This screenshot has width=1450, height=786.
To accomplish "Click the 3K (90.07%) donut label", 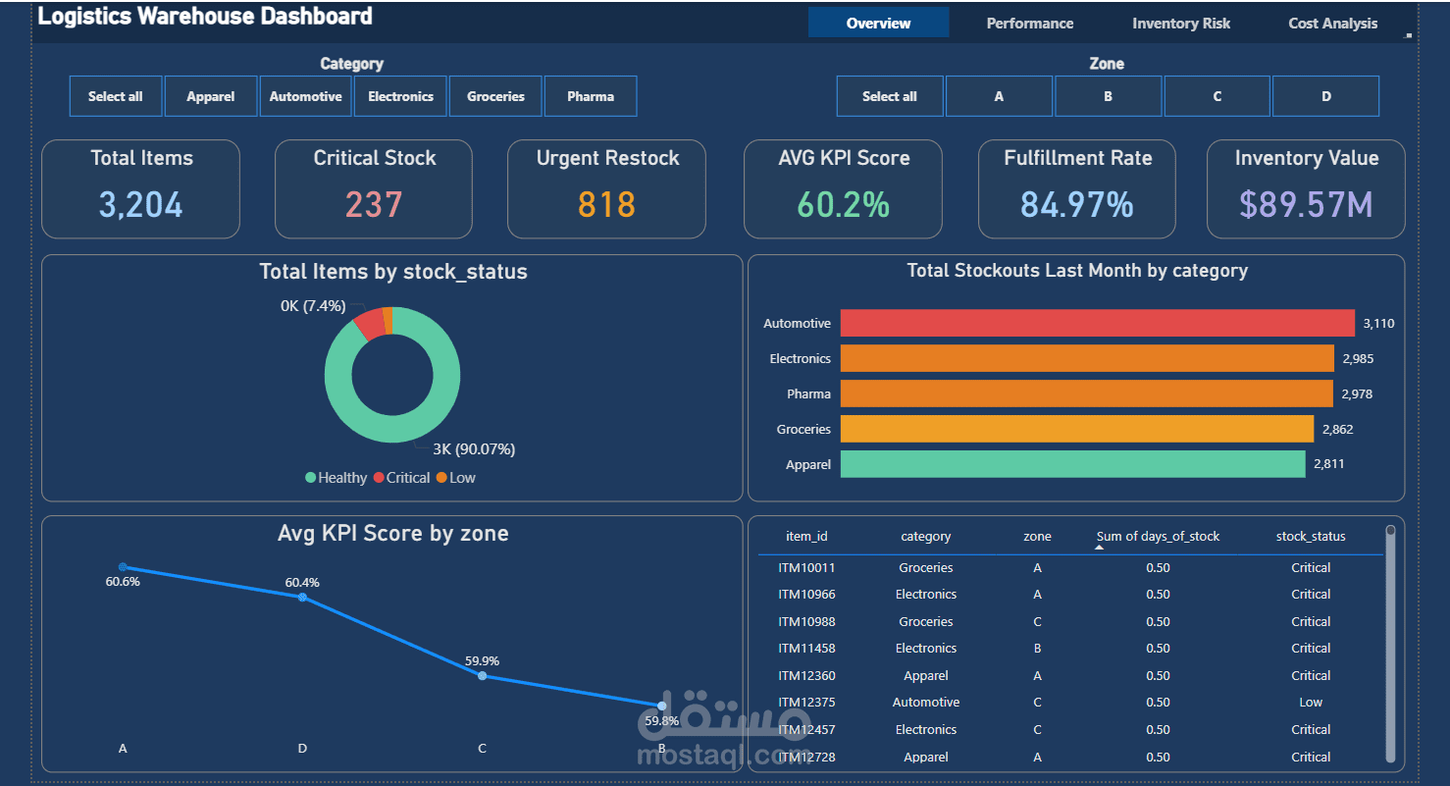I will tap(474, 449).
